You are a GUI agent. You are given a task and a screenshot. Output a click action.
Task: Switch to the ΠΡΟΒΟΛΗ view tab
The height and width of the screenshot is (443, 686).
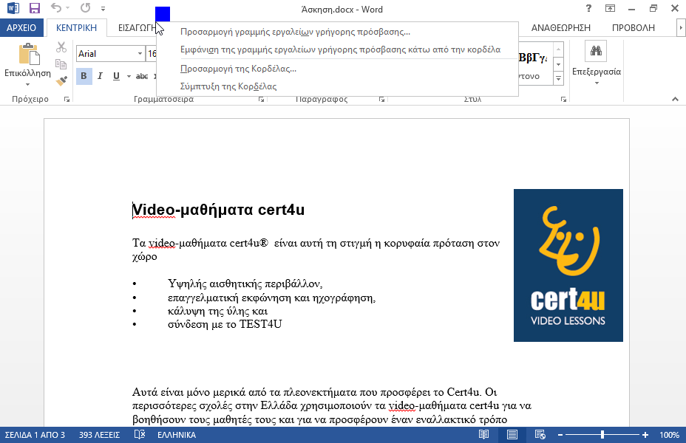coord(633,28)
